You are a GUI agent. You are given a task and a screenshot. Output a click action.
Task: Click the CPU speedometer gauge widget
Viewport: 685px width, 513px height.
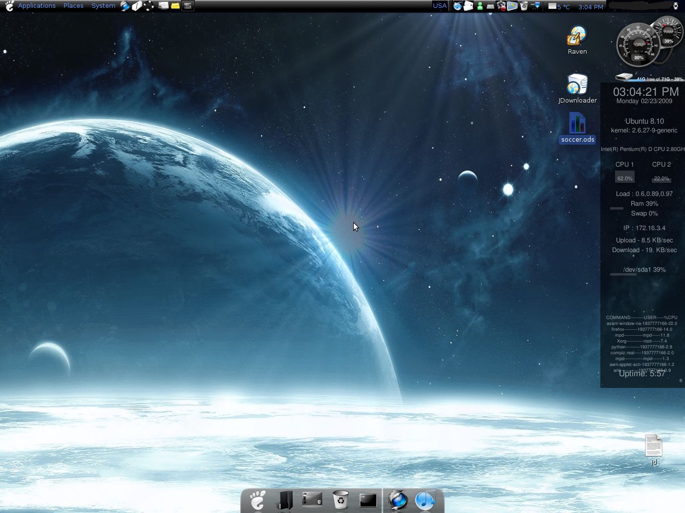638,45
